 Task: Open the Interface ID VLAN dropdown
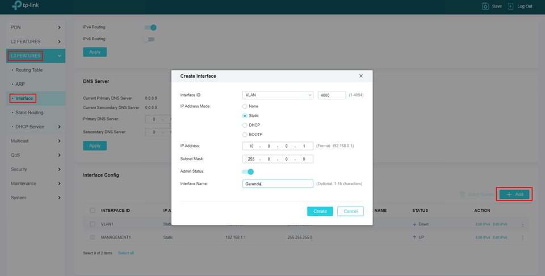pos(278,95)
